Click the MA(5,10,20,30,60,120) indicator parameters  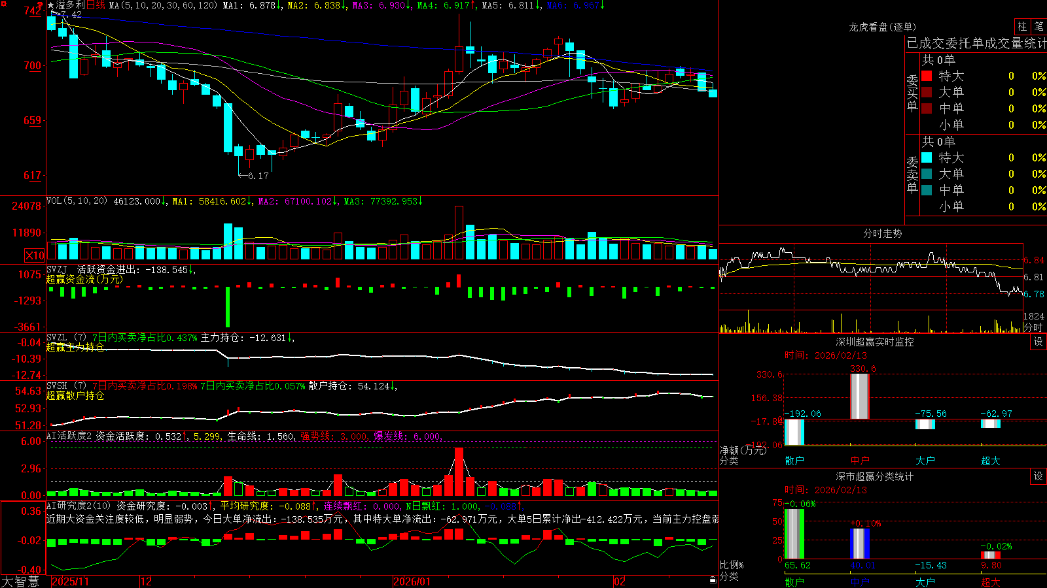[x=164, y=5]
